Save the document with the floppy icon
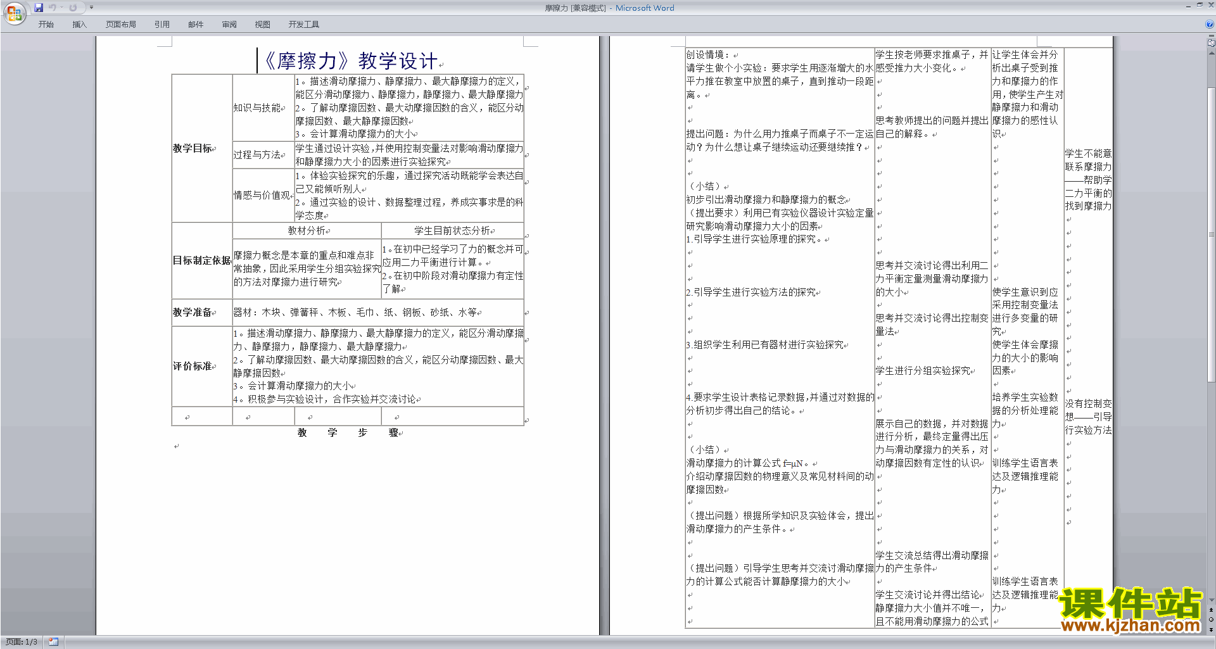The width and height of the screenshot is (1216, 649). coord(39,8)
